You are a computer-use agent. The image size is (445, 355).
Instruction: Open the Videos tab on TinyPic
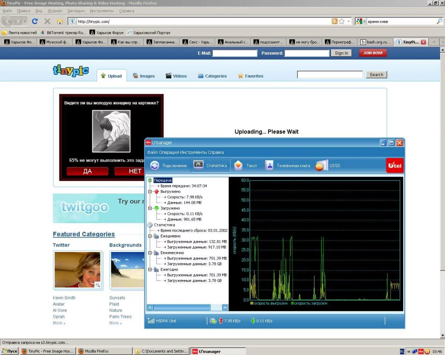[x=176, y=76]
